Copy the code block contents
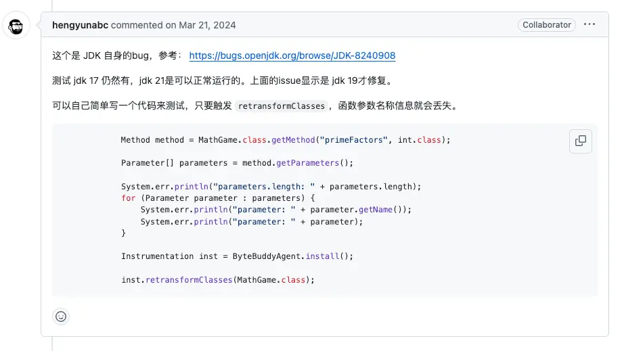This screenshot has height=351, width=622. 580,141
